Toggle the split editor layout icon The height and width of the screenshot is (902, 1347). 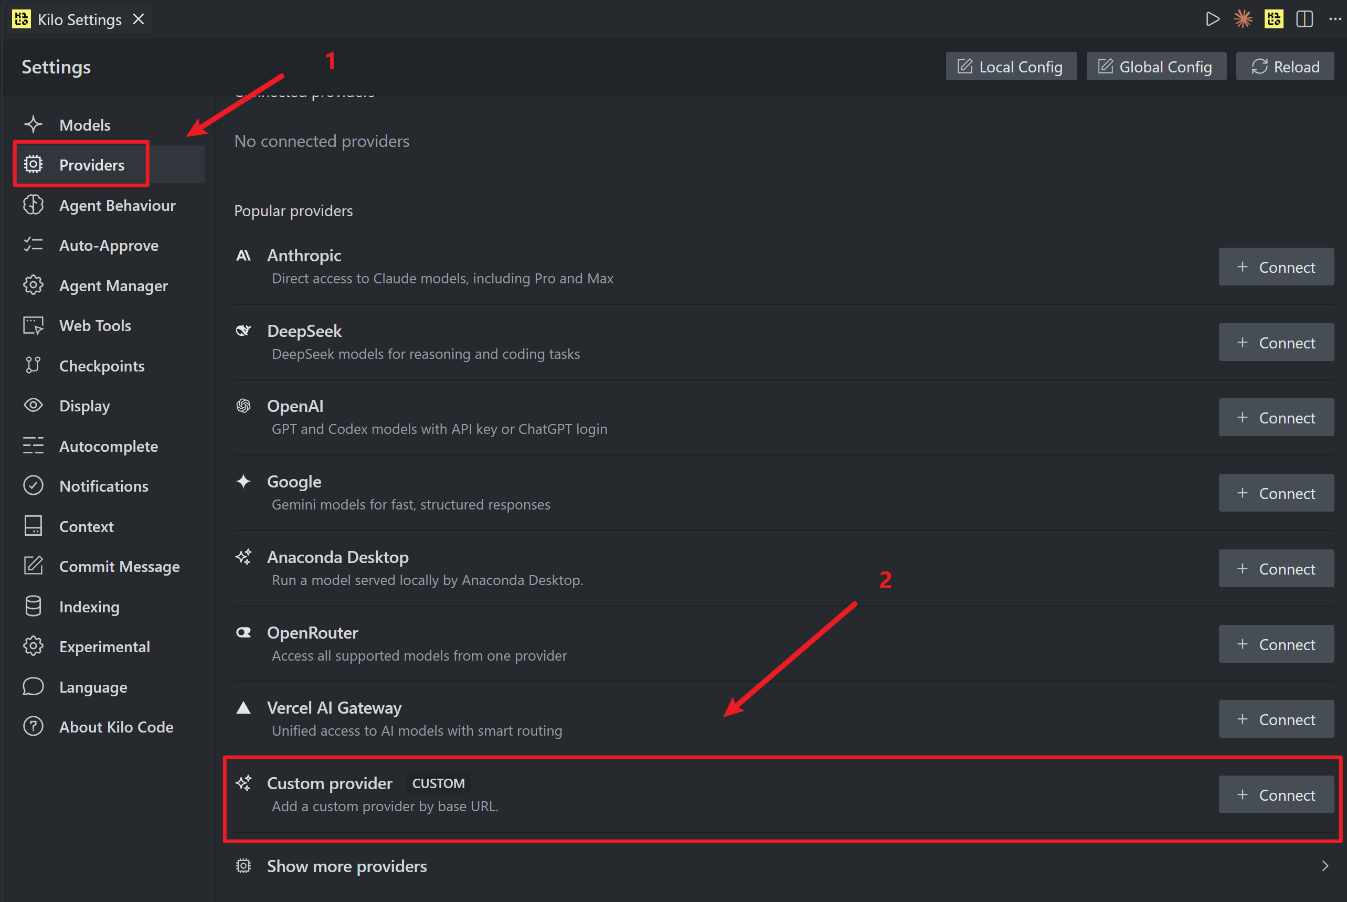[1304, 19]
